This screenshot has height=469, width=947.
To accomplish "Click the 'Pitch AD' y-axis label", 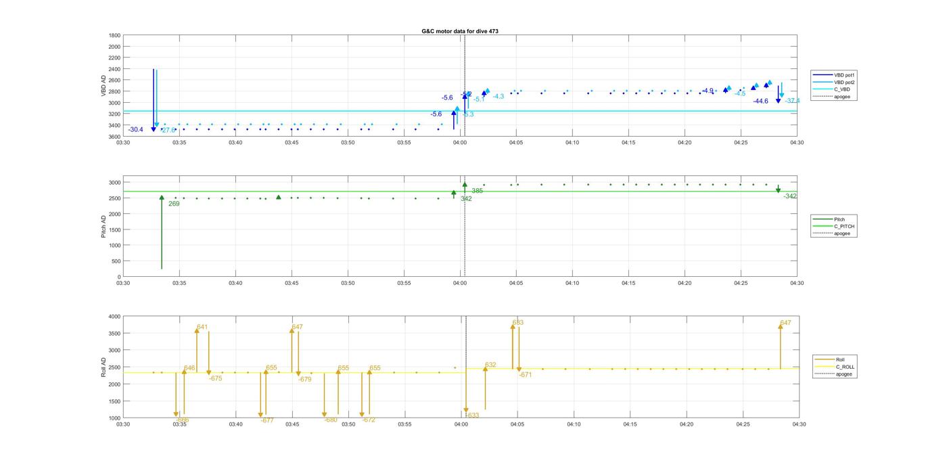I will click(x=105, y=226).
